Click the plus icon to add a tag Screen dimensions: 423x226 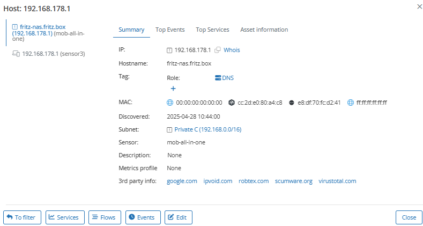coord(173,89)
